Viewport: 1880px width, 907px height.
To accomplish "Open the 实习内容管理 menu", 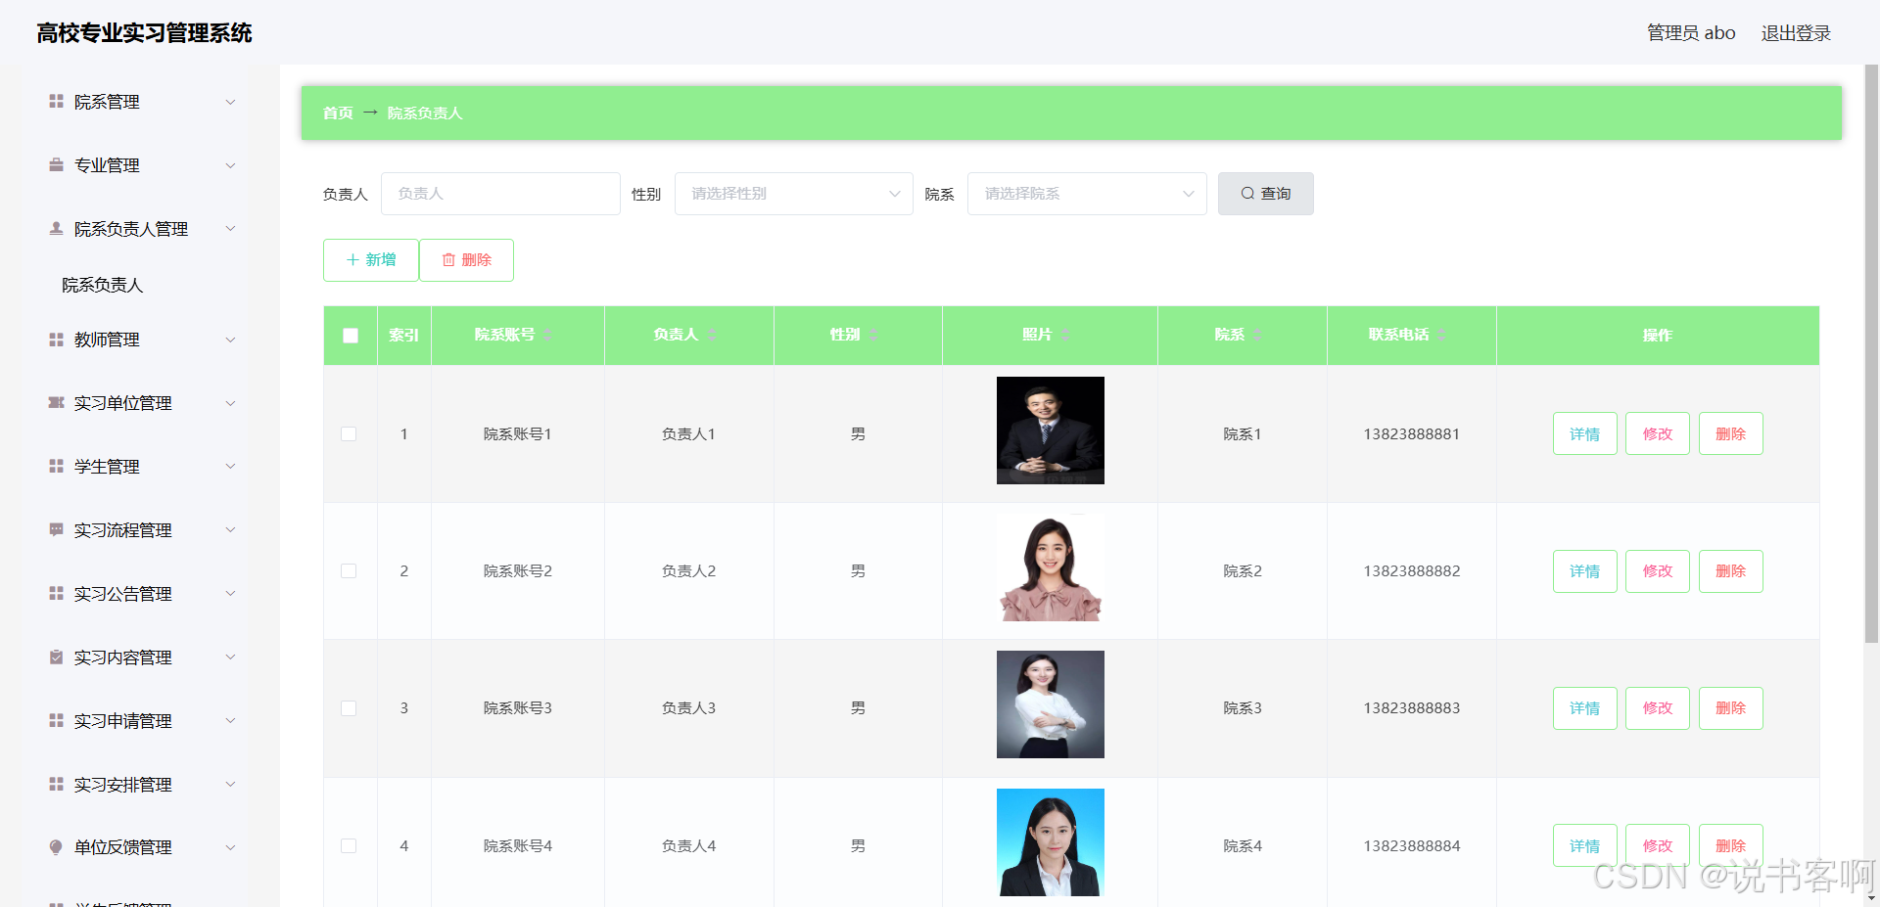I will pyautogui.click(x=142, y=658).
